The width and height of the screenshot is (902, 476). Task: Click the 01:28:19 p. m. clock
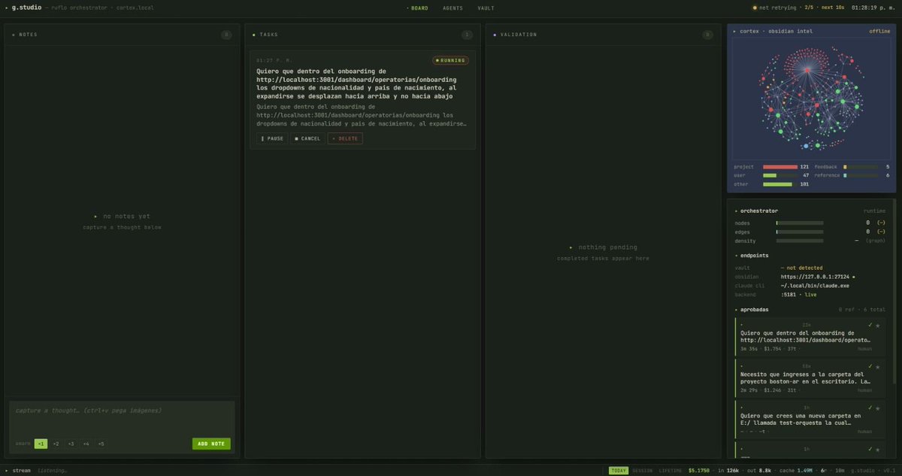coord(873,8)
